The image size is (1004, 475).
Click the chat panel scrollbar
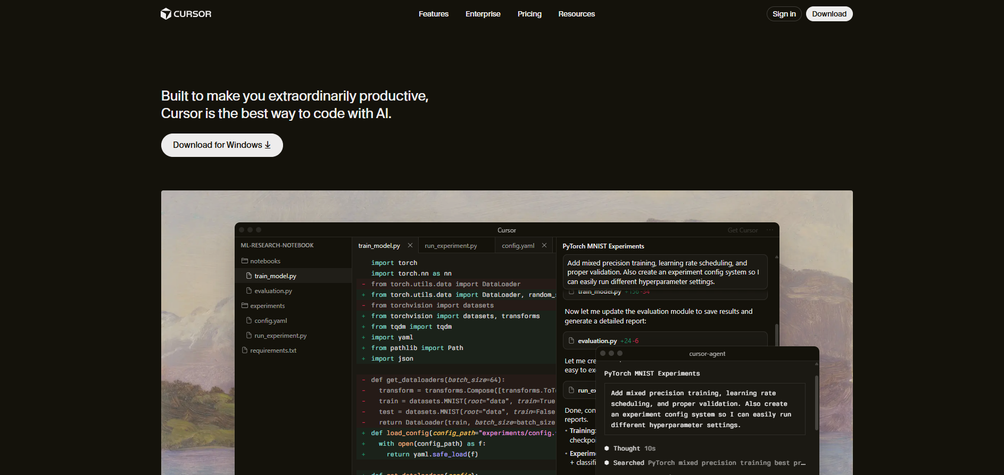pyautogui.click(x=776, y=334)
